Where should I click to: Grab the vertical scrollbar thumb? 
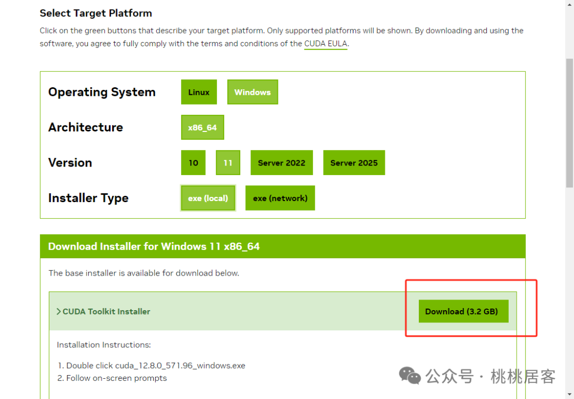[x=570, y=123]
